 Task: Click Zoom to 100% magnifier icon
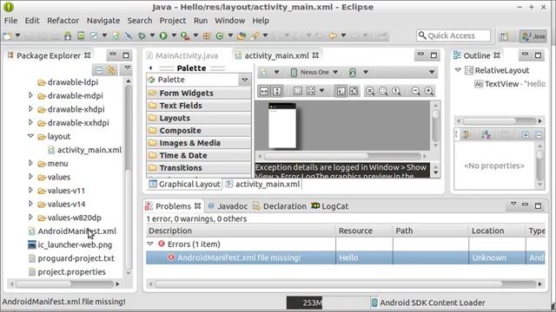coord(396,91)
